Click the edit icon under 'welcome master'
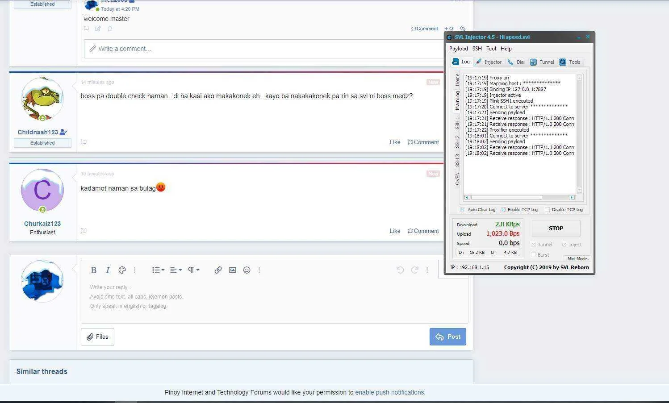This screenshot has height=403, width=669. tap(98, 29)
